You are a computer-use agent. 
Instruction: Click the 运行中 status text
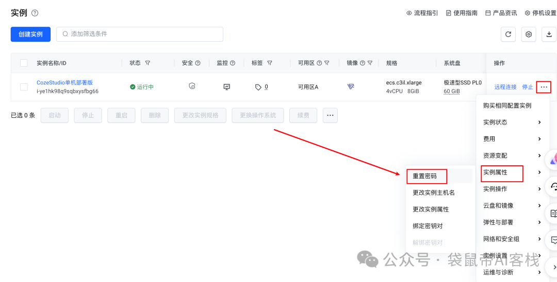coord(145,87)
